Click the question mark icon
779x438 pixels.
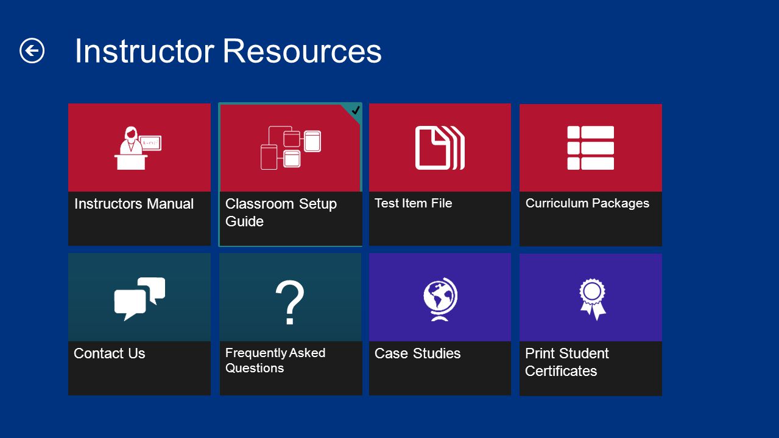pyautogui.click(x=290, y=302)
